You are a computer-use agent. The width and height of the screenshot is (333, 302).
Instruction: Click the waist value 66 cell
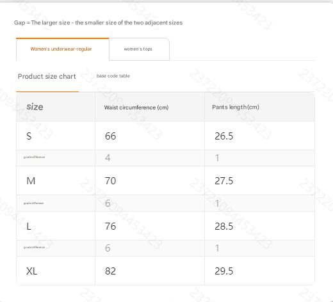150,136
